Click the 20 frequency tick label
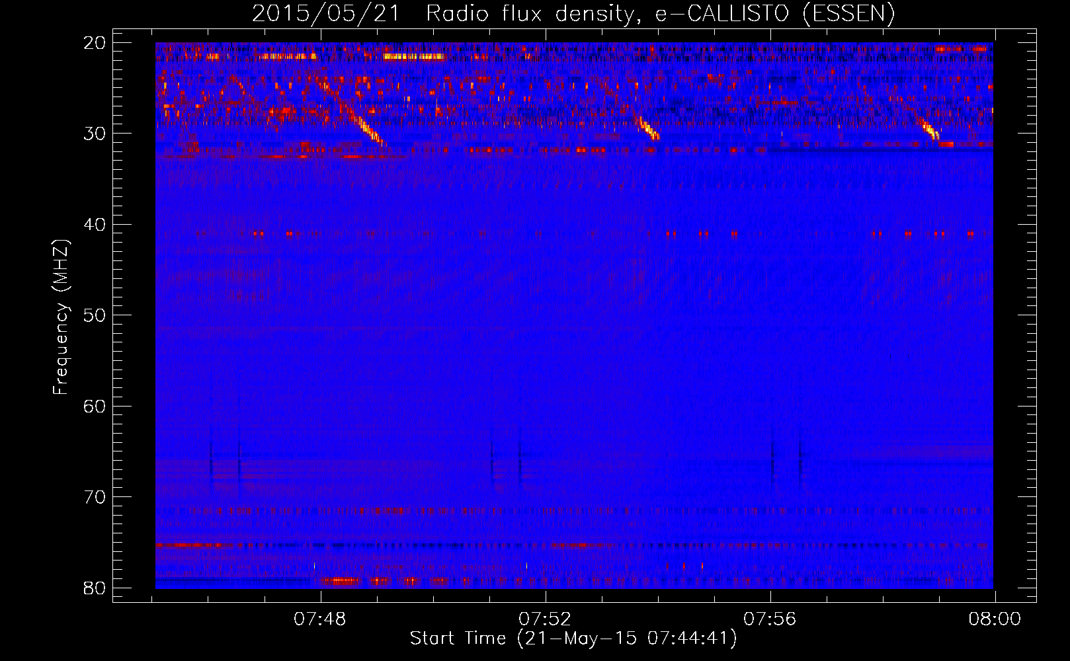Viewport: 1070px width, 661px height. pos(95,43)
